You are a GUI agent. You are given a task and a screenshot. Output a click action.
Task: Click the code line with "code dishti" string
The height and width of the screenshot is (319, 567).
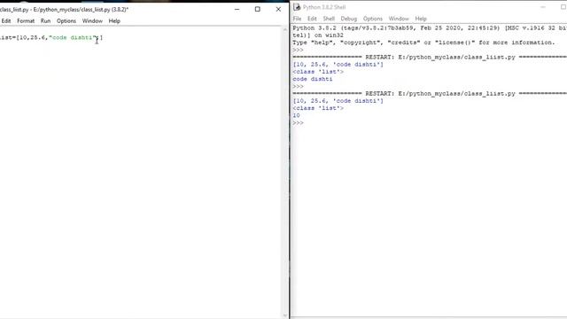click(51, 37)
